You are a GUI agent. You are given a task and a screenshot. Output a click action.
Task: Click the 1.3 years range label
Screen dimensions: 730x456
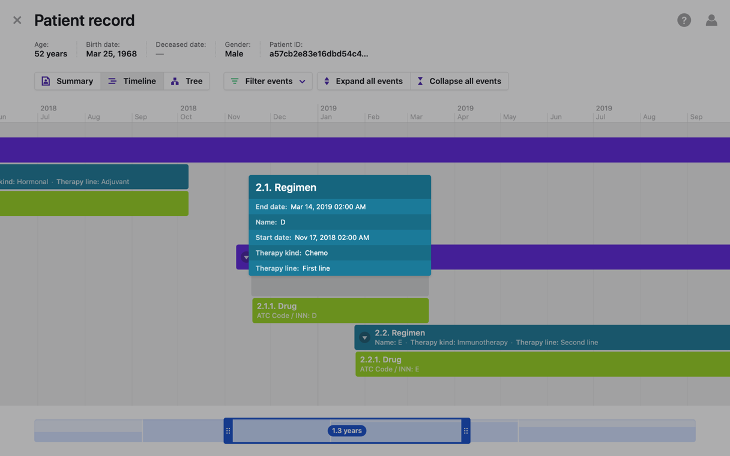pos(346,431)
